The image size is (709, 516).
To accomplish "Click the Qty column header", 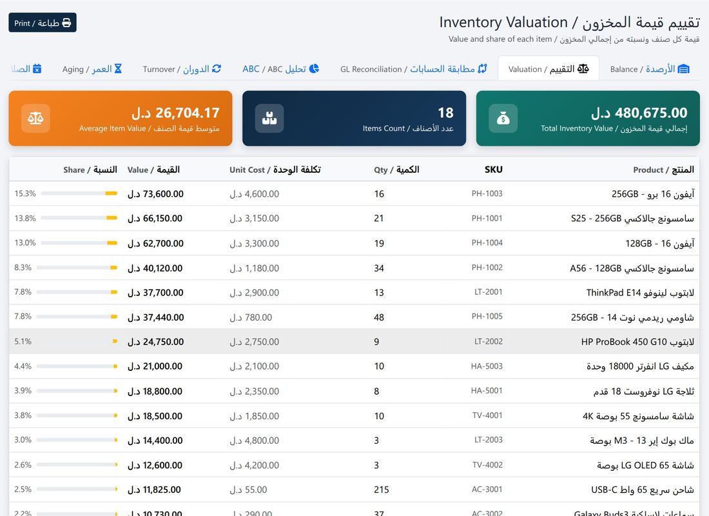I will pyautogui.click(x=396, y=170).
